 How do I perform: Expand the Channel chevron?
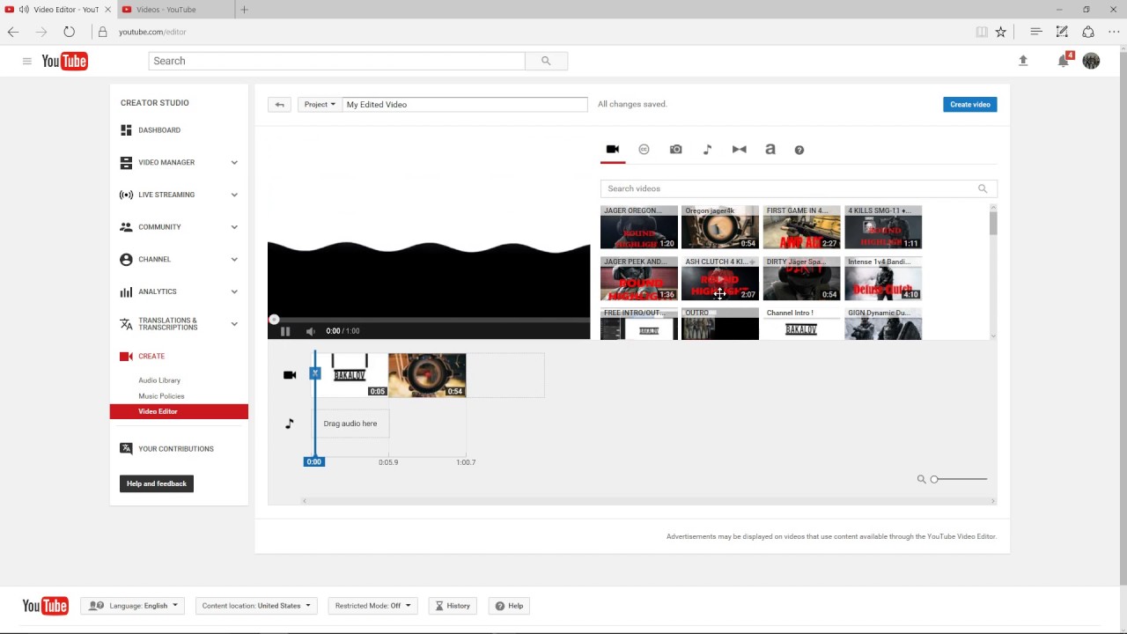[x=234, y=260]
